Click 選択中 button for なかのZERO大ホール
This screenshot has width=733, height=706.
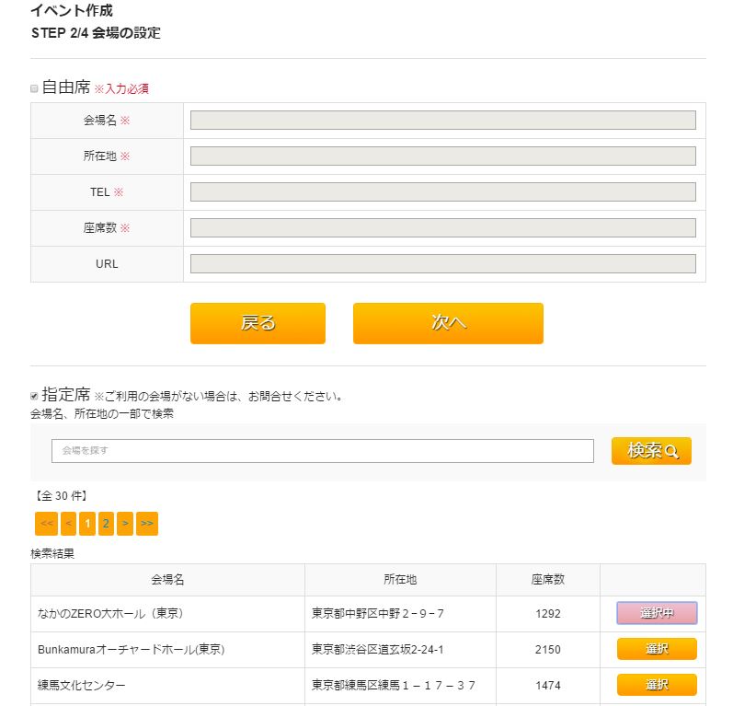pos(657,613)
